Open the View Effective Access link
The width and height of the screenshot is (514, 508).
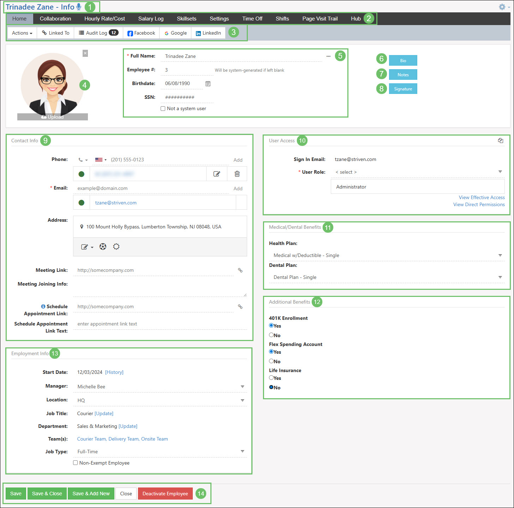pyautogui.click(x=482, y=197)
